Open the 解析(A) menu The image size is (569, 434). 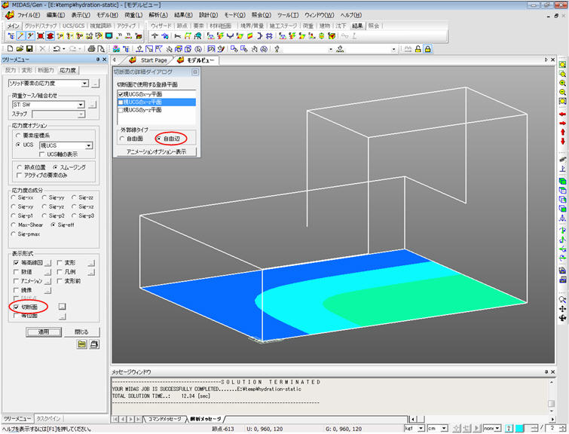158,15
